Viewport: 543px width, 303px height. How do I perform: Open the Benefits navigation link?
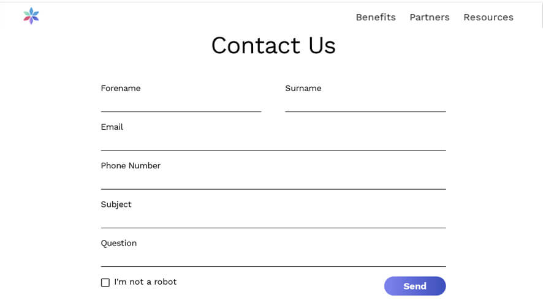tap(376, 17)
